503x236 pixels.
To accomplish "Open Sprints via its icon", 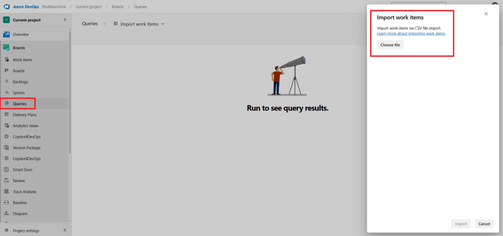I will (x=6, y=93).
